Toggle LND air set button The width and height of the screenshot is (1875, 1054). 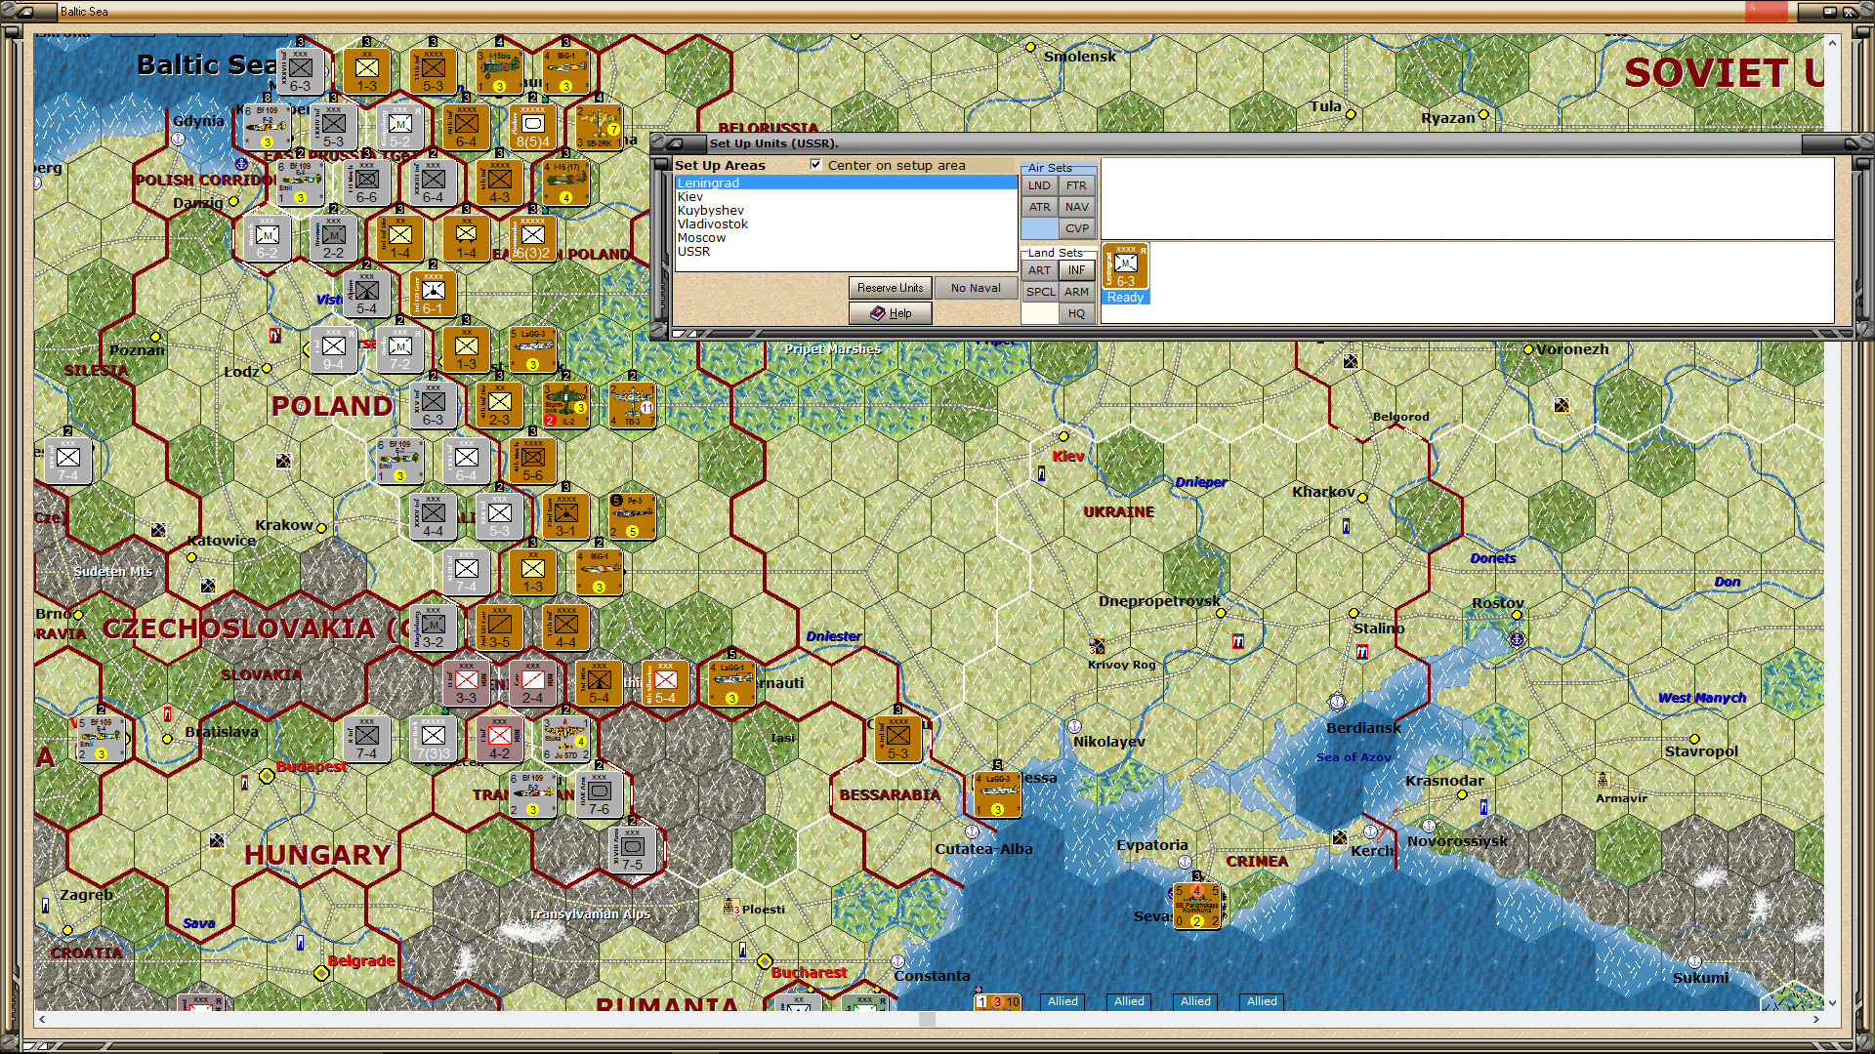tap(1039, 185)
